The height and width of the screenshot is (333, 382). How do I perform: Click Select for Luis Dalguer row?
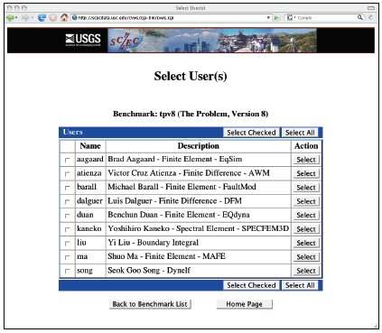pyautogui.click(x=306, y=201)
